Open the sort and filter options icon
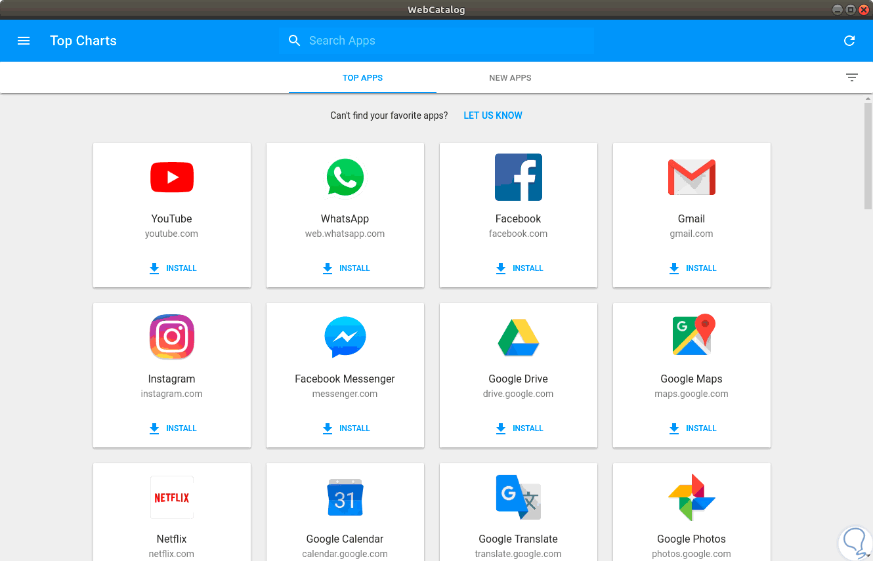 852,77
